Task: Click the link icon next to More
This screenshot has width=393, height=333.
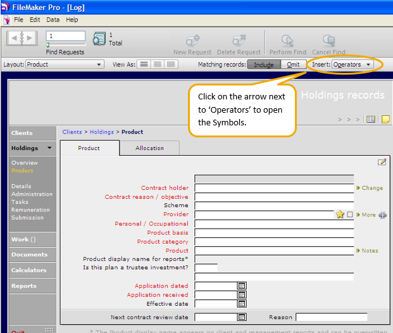Action: [382, 215]
